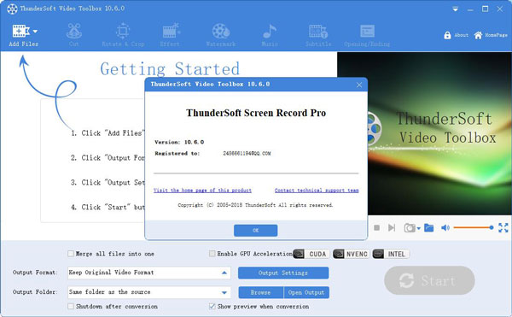This screenshot has width=512, height=317.
Task: Adjust the orange volume slider
Action: point(473,227)
